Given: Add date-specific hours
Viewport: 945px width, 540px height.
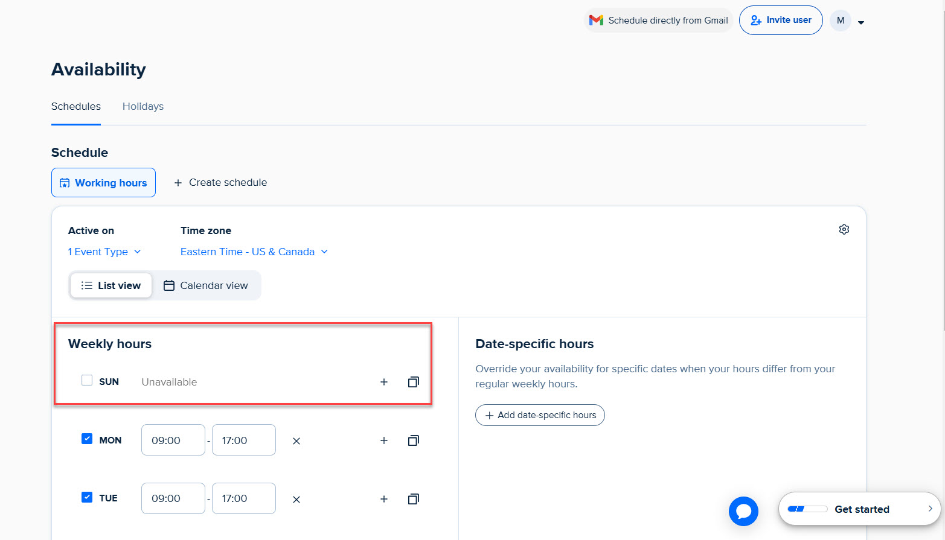Looking at the screenshot, I should (539, 415).
